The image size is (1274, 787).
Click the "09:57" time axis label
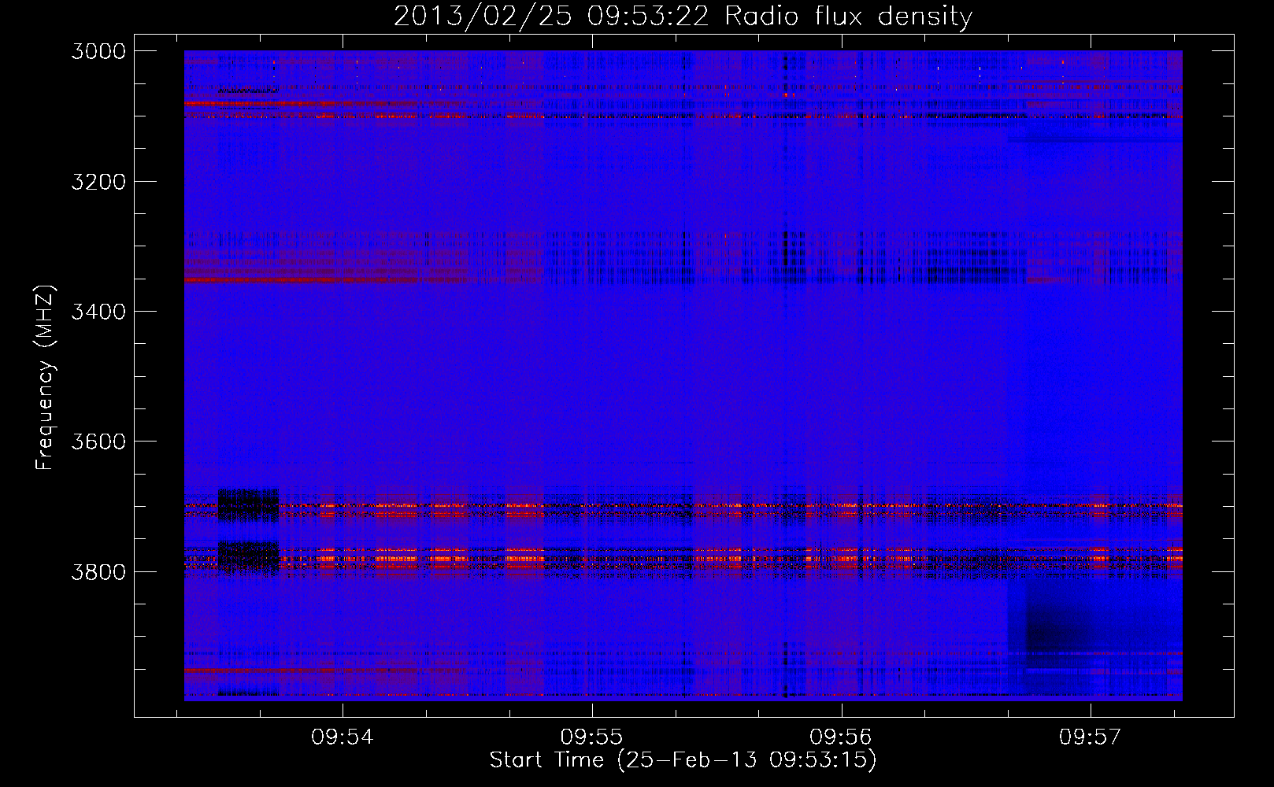click(1090, 737)
